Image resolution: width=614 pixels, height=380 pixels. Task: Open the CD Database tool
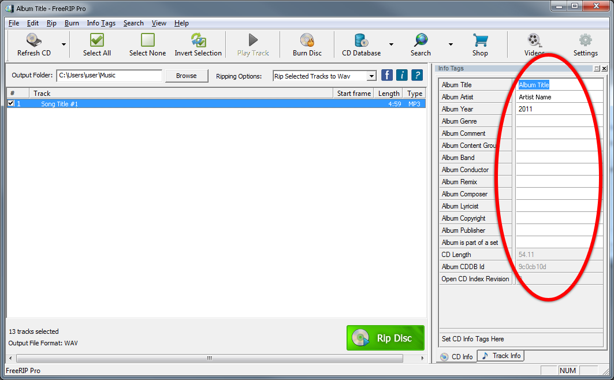(x=361, y=44)
